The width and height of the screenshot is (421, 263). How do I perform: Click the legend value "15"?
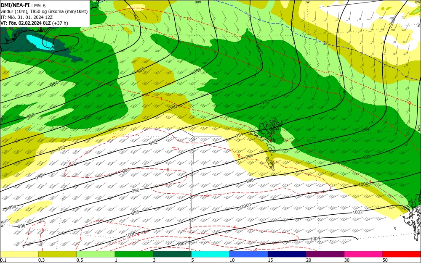270,260
